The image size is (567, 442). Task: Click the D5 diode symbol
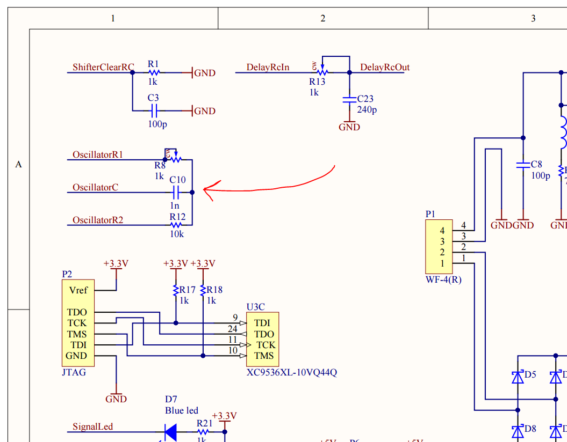[518, 377]
